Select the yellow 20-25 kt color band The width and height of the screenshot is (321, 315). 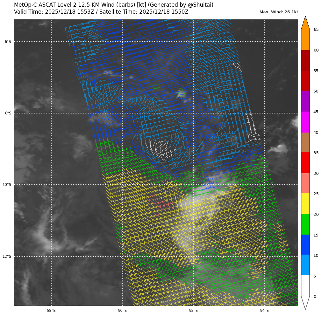305,203
